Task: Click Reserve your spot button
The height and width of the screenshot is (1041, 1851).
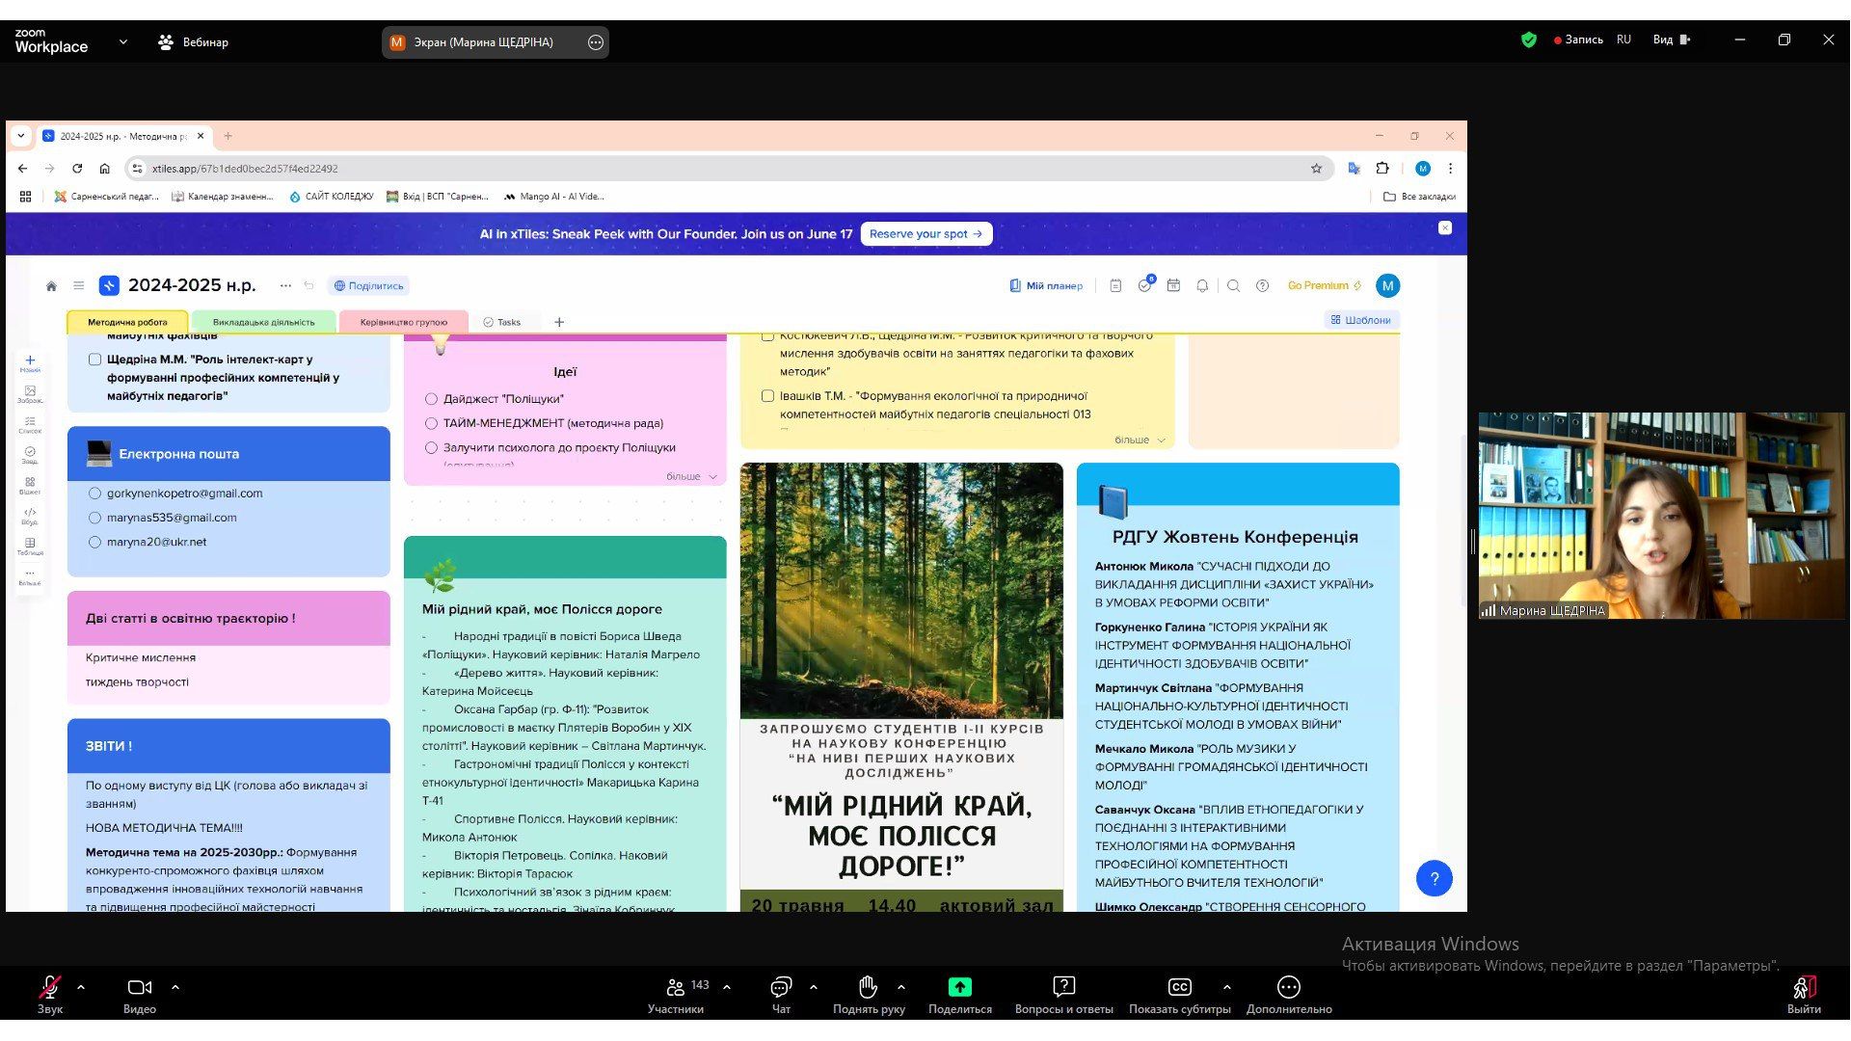Action: coord(925,234)
